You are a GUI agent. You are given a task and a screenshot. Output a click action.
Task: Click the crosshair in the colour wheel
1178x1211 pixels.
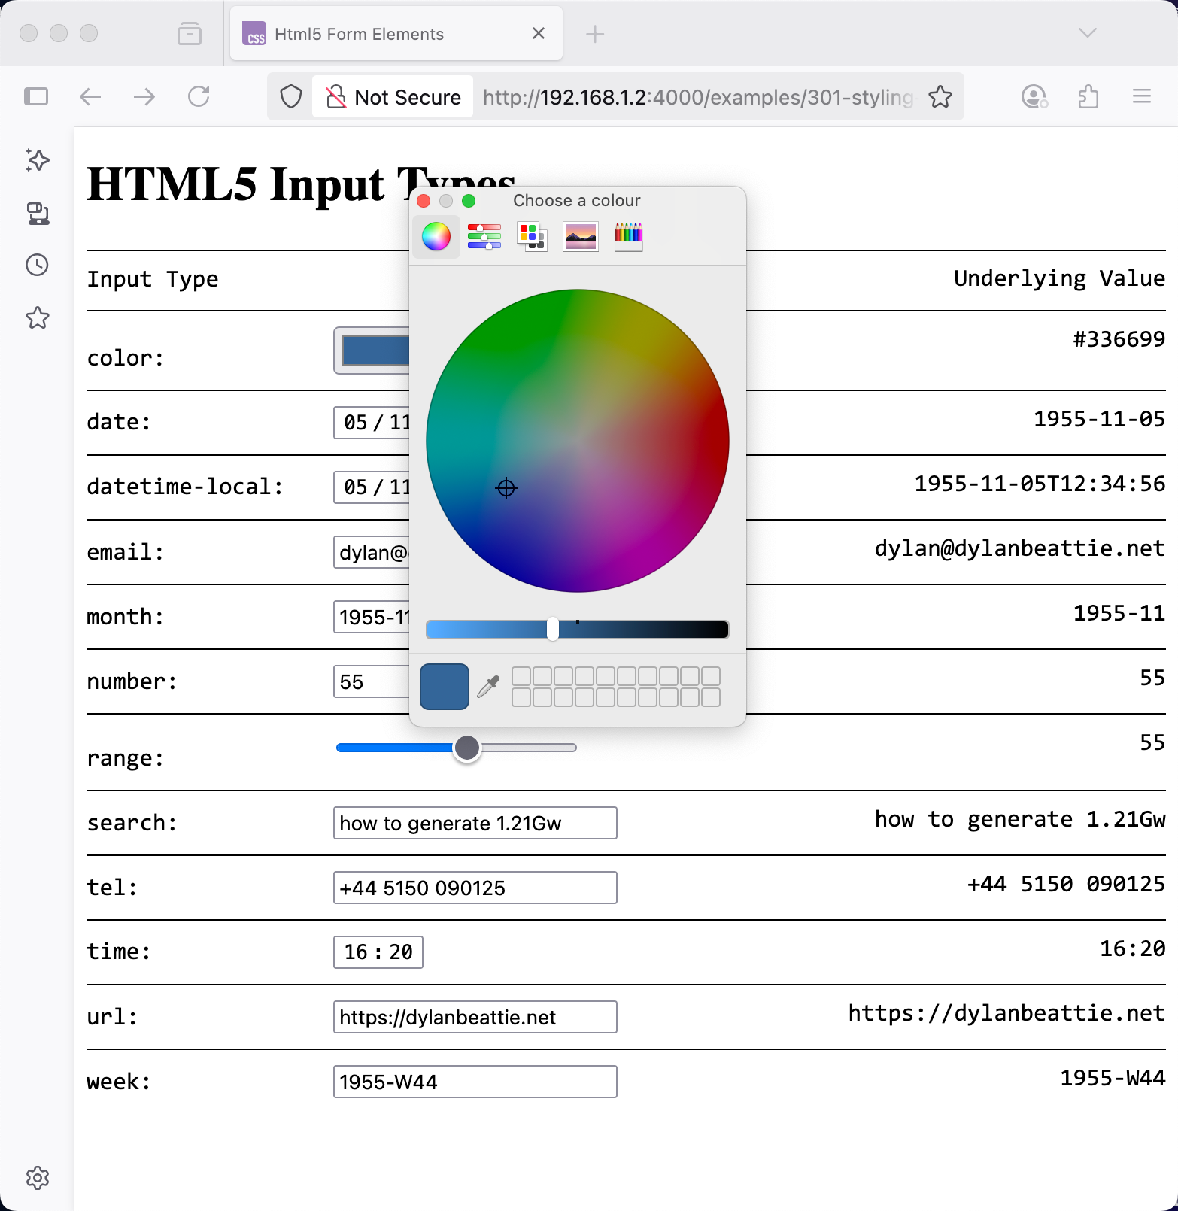pyautogui.click(x=506, y=488)
